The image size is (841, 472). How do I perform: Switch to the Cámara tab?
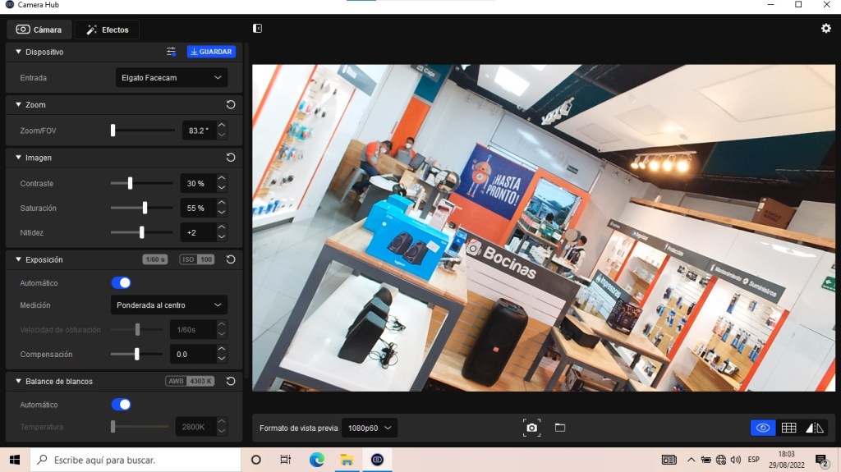39,30
